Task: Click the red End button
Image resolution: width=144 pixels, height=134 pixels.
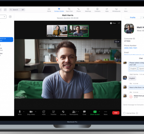Action: [x=116, y=113]
